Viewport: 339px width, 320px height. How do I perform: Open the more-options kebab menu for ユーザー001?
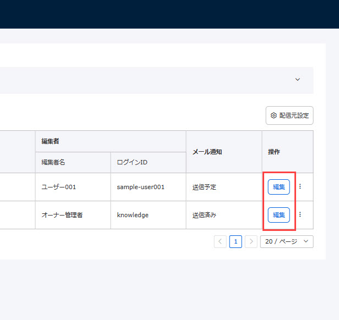300,187
